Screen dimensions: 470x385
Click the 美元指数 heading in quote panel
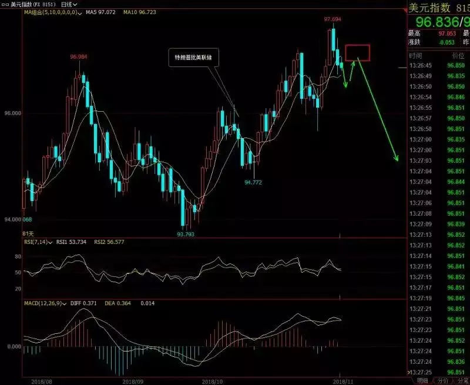[x=429, y=8]
